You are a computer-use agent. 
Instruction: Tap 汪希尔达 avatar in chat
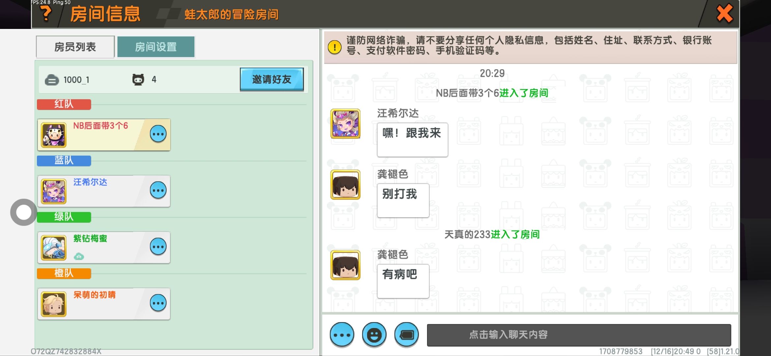(345, 124)
